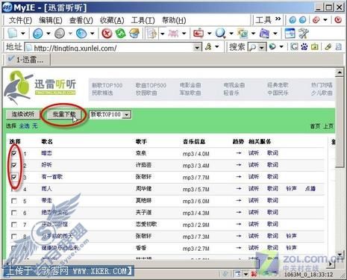Check the checkbox for song 7
347x280 pixels.
click(14, 225)
